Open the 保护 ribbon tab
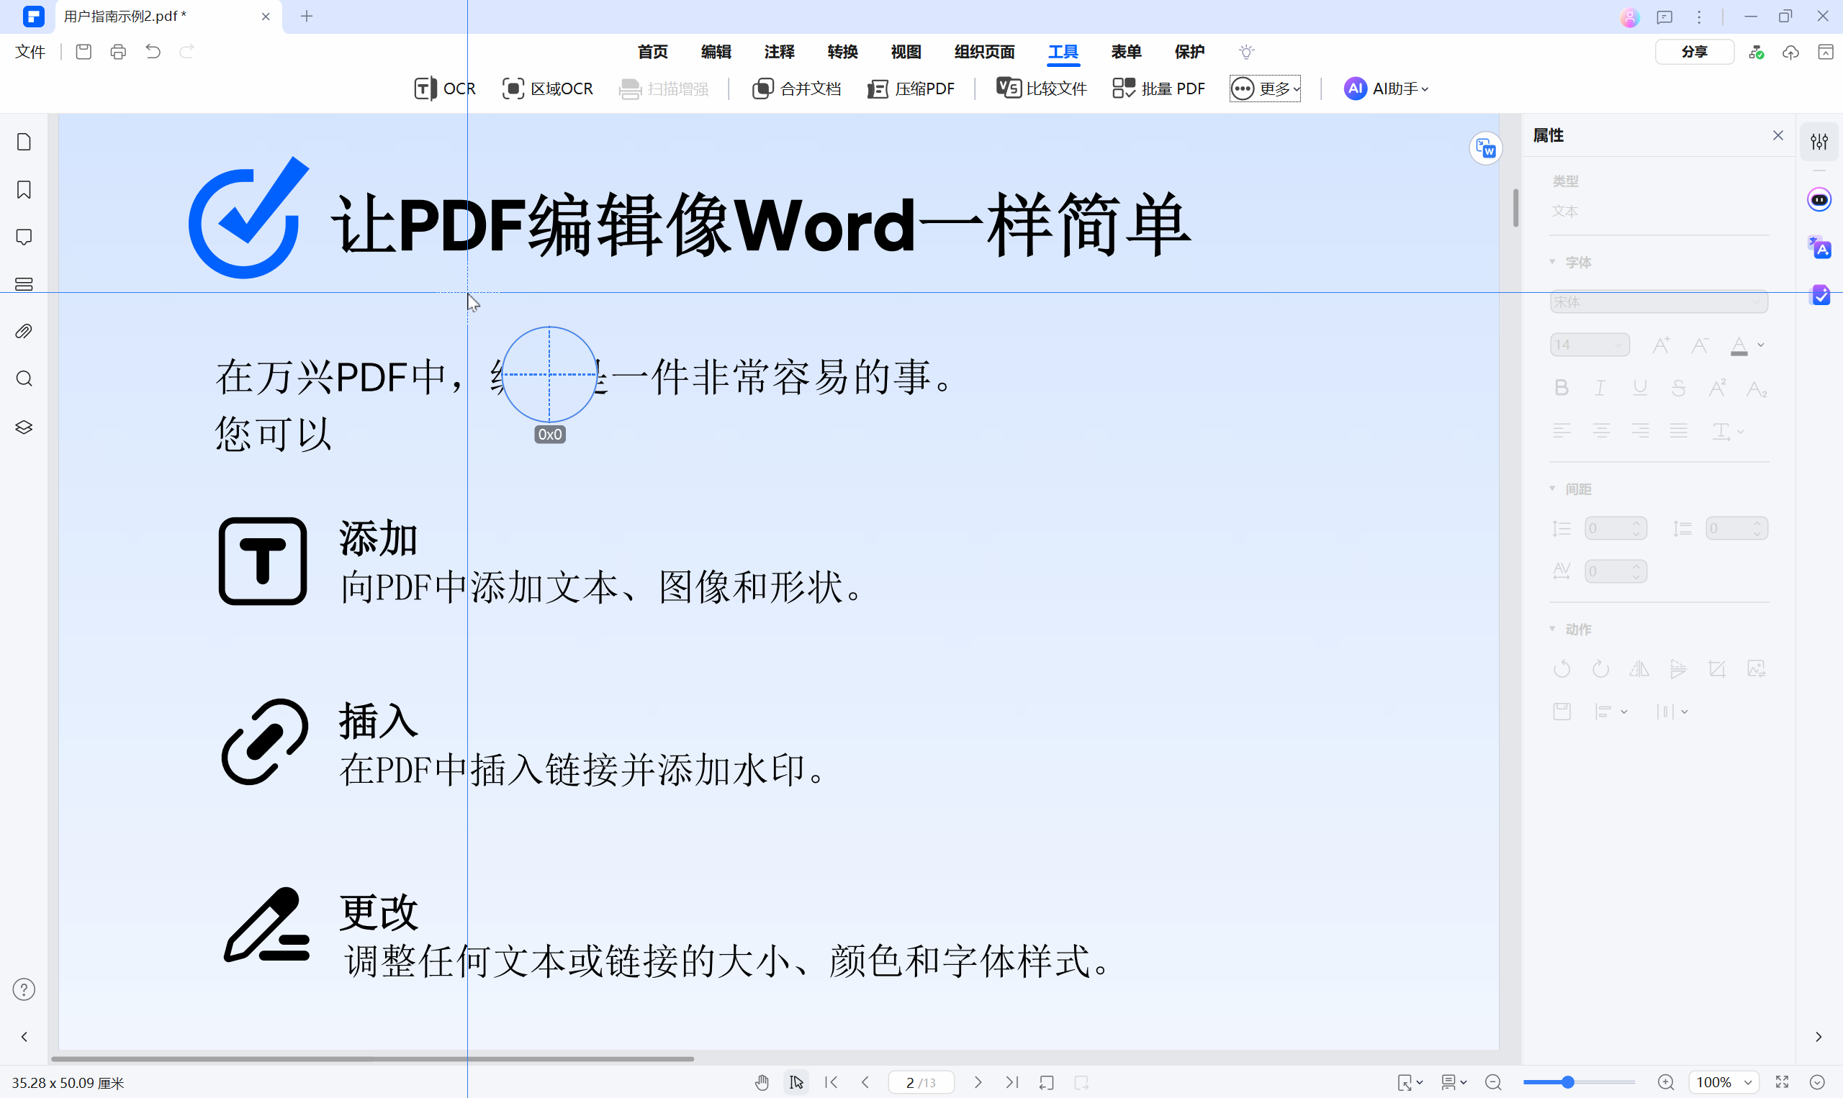Image resolution: width=1843 pixels, height=1098 pixels. coord(1189,52)
